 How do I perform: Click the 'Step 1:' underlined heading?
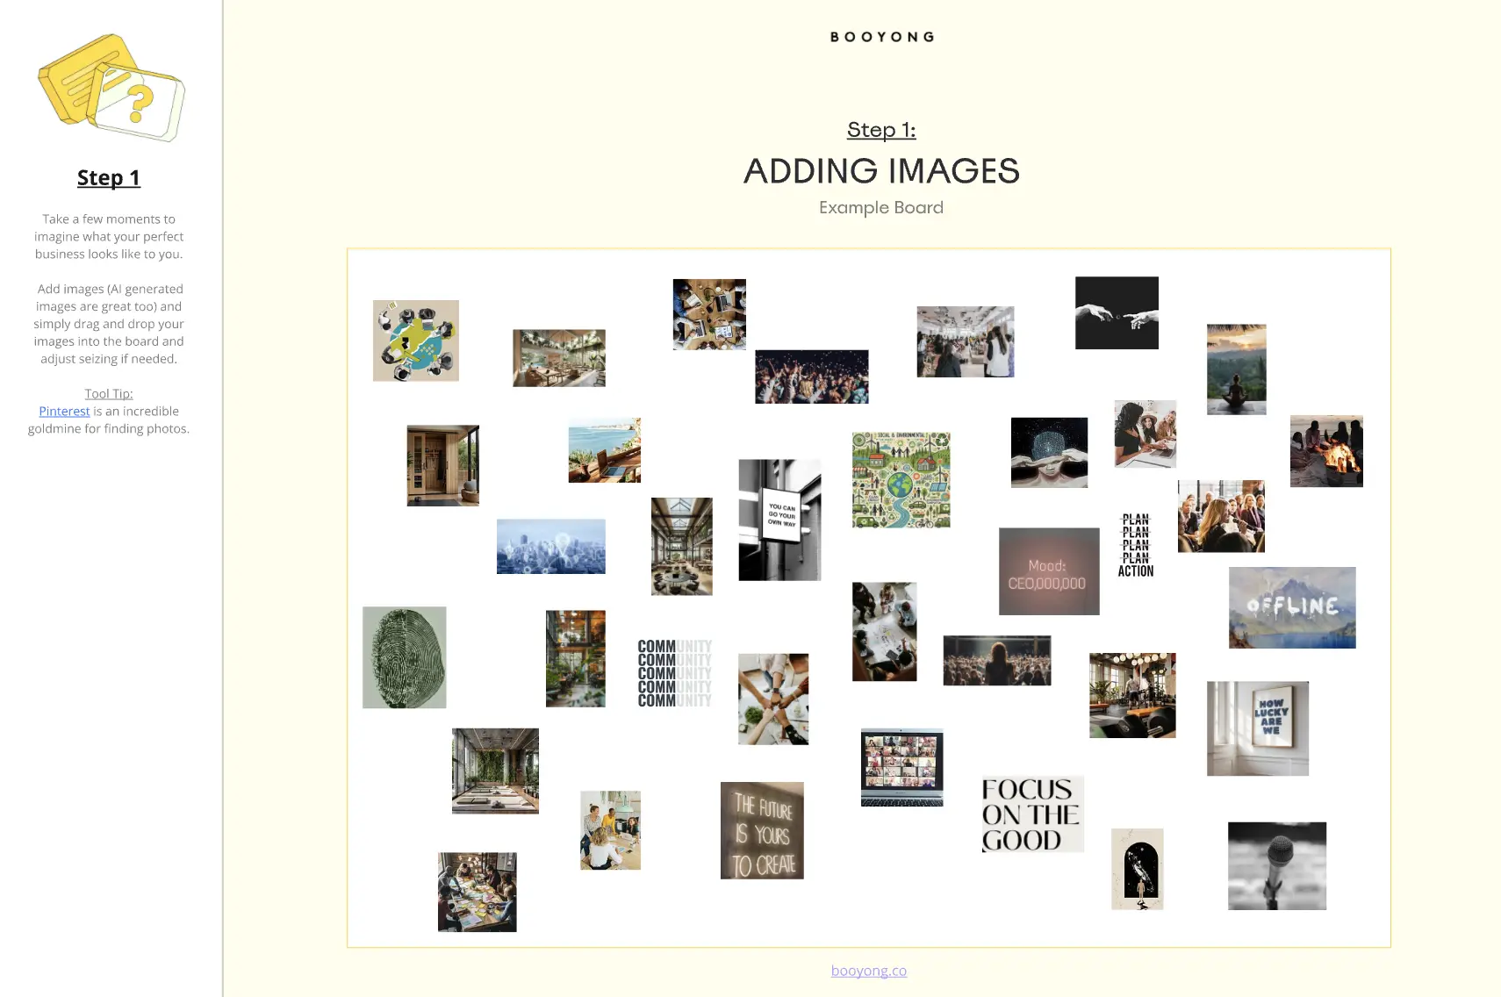coord(881,130)
